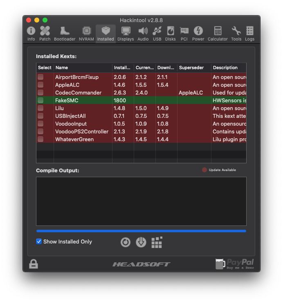This screenshot has height=302, width=283.
Task: Click the PayPal Buy me a Beer icon
Action: click(x=234, y=264)
